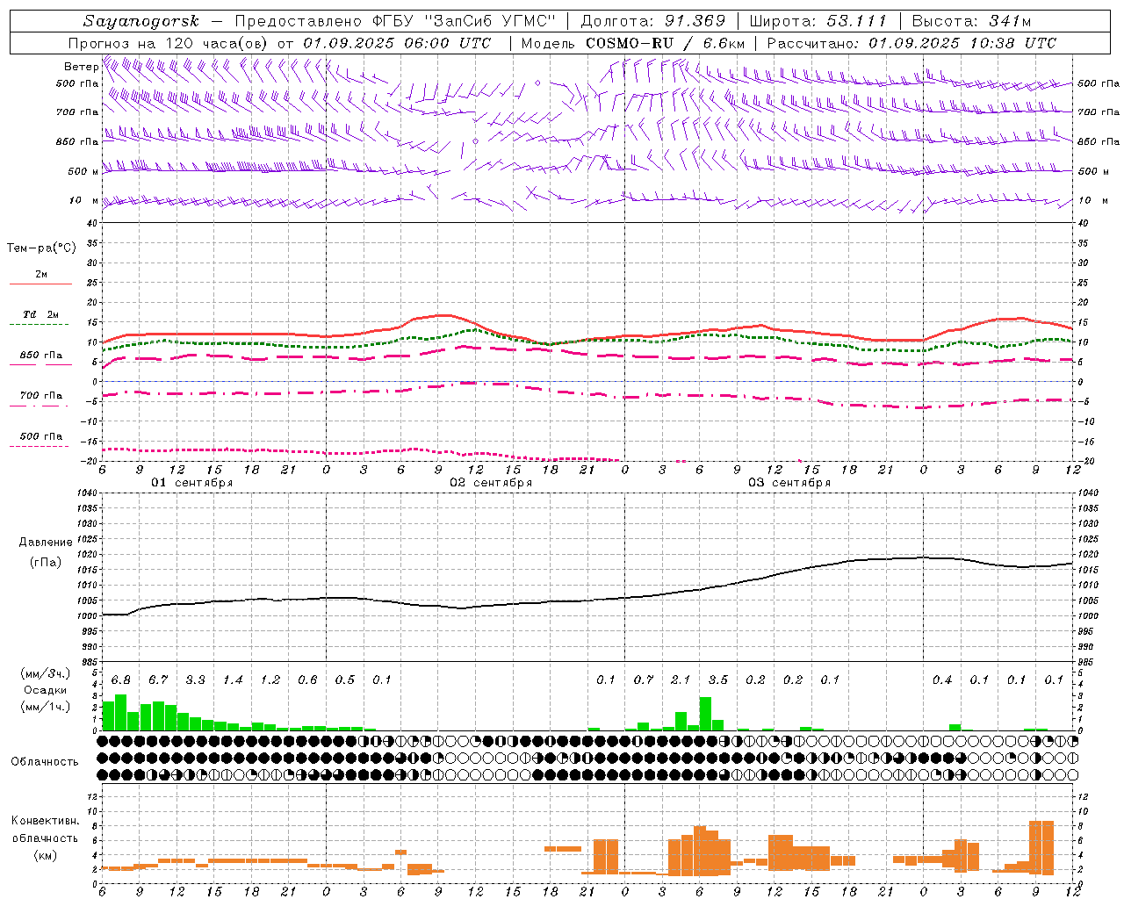Click the Sayanogorsk location title
The width and height of the screenshot is (1124, 899).
[141, 21]
